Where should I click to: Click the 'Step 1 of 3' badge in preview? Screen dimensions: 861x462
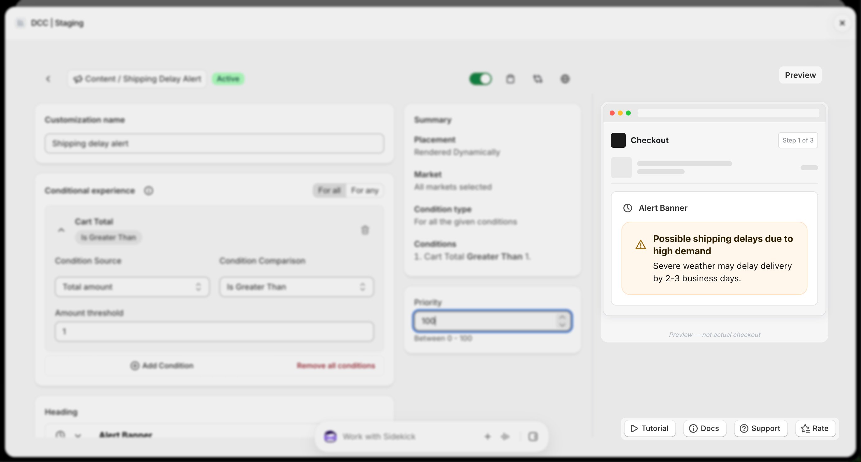[x=798, y=140]
